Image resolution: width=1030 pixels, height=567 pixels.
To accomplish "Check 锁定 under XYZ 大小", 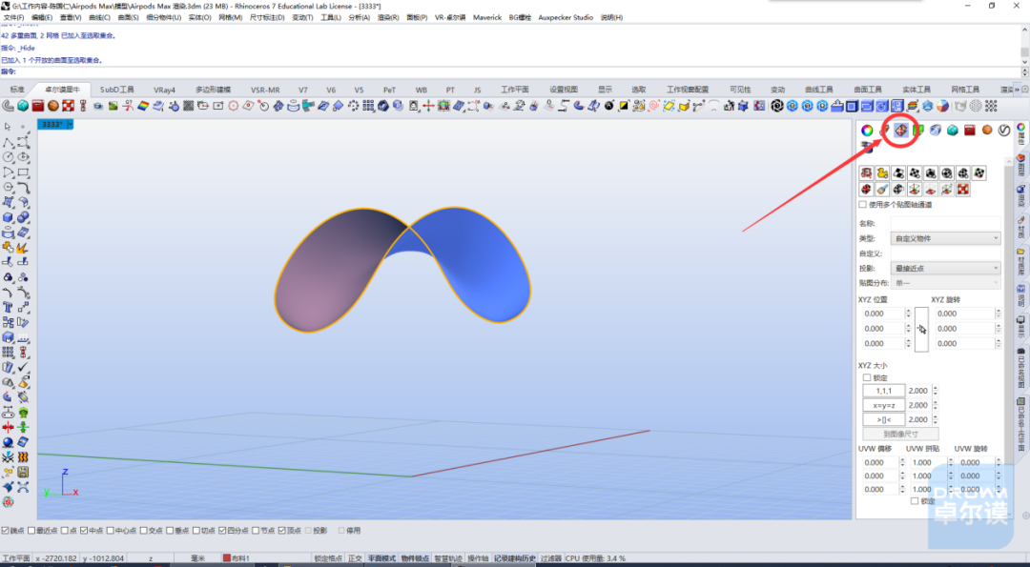I will click(866, 378).
